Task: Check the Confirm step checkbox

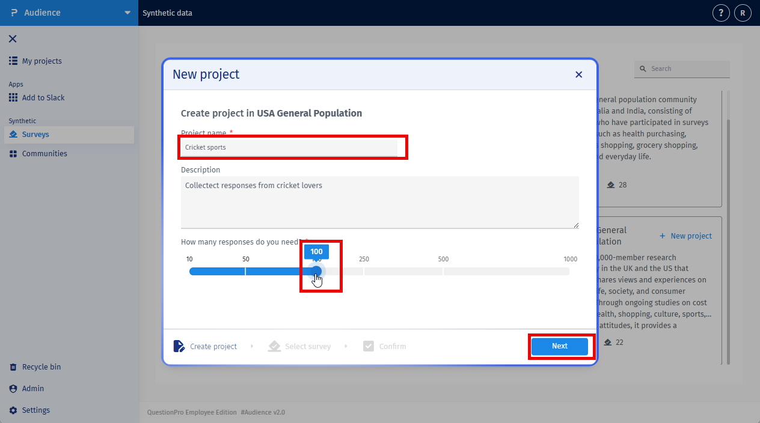Action: (368, 346)
